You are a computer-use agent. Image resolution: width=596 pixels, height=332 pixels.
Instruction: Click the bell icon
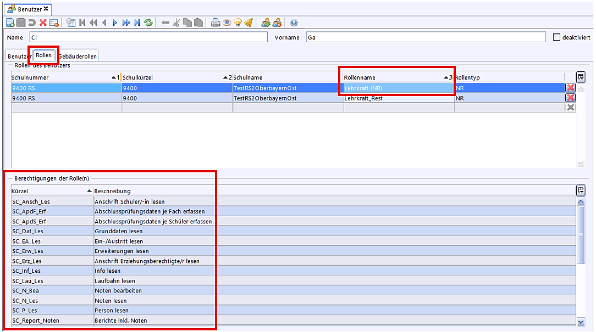(249, 22)
